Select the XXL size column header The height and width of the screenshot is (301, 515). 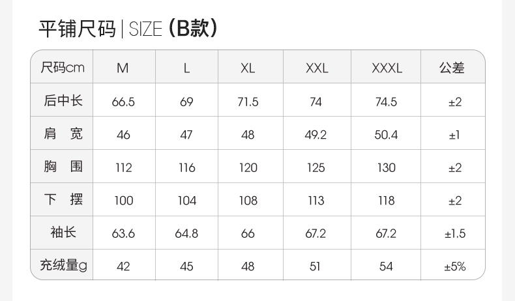[317, 68]
